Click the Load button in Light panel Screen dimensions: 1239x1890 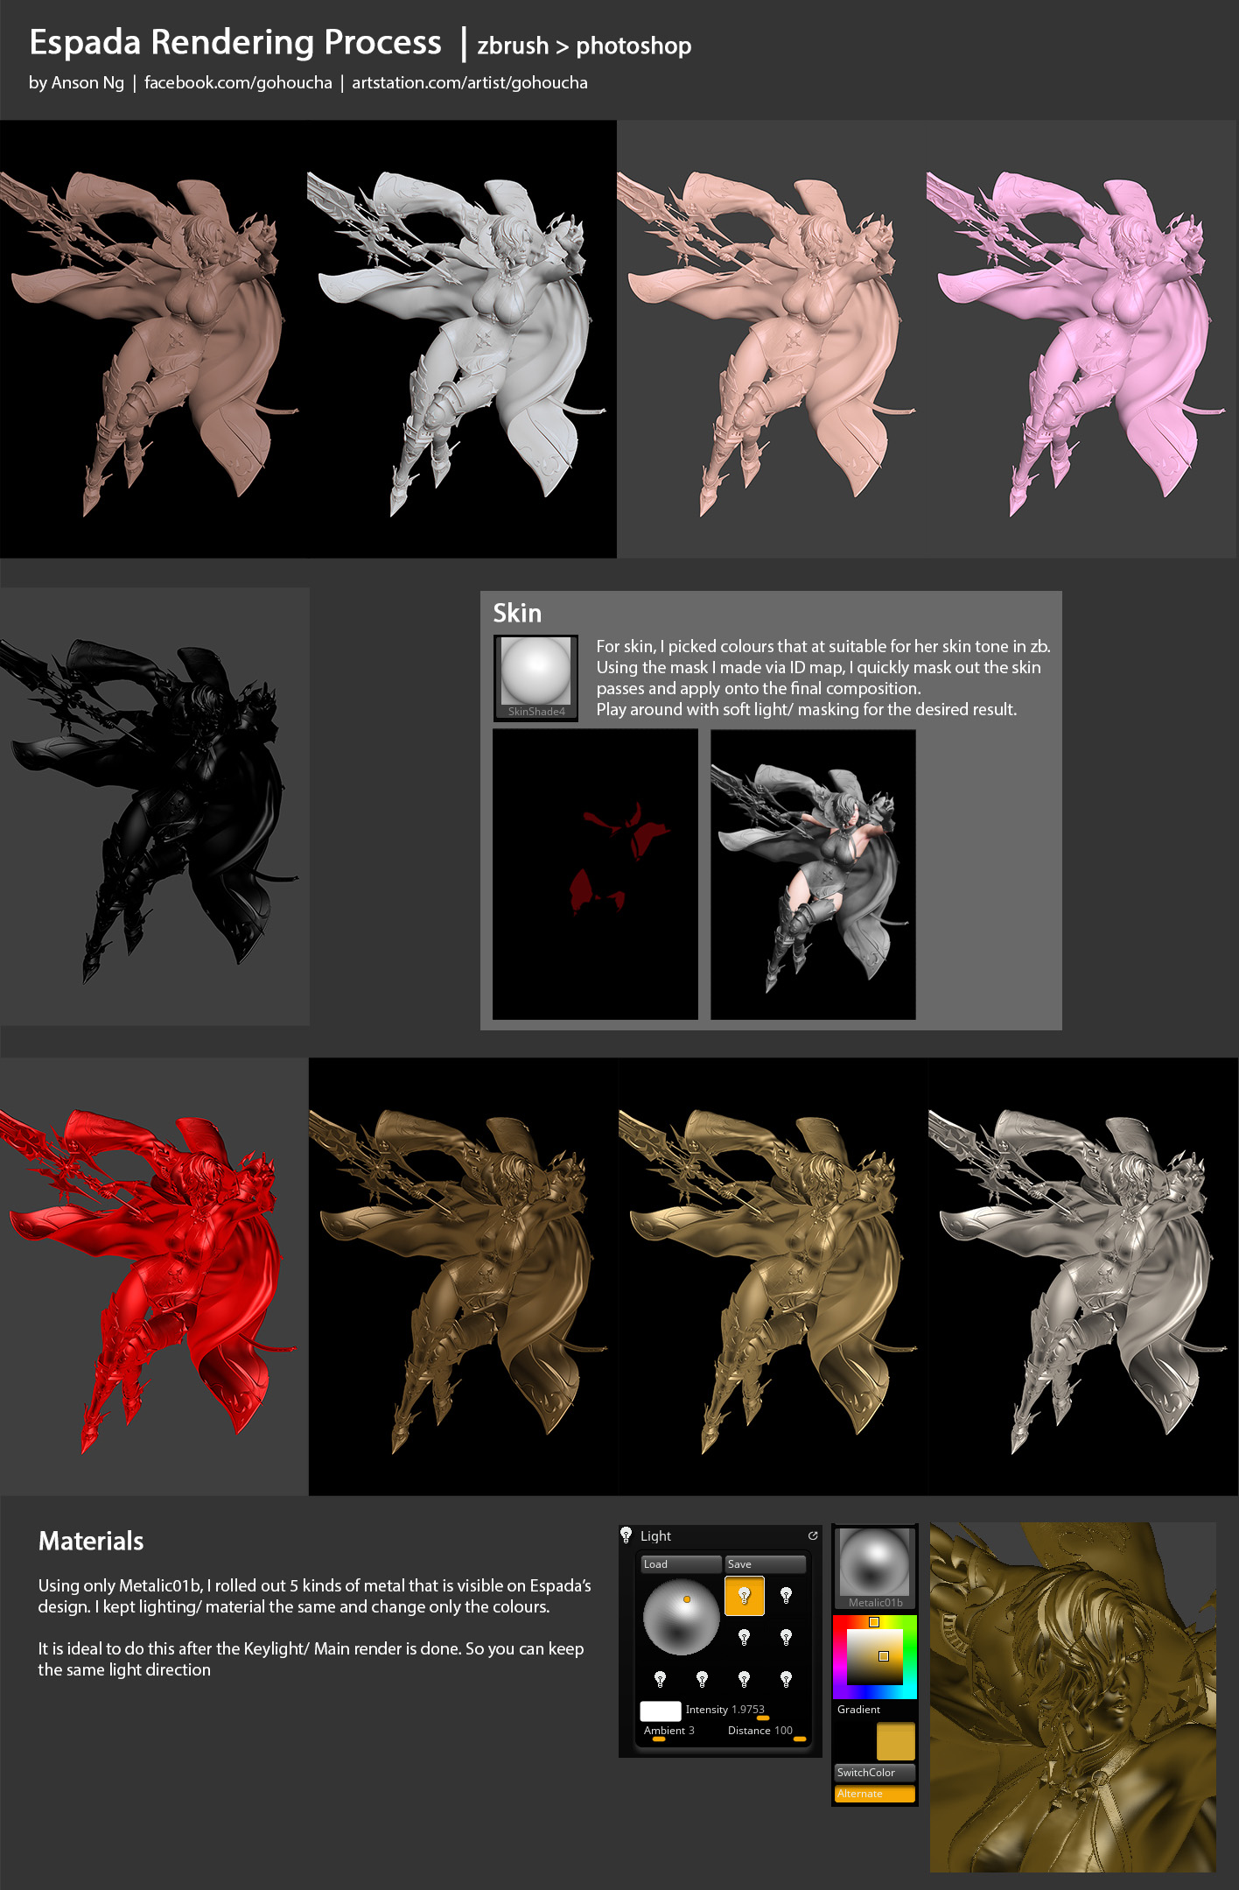(681, 1563)
